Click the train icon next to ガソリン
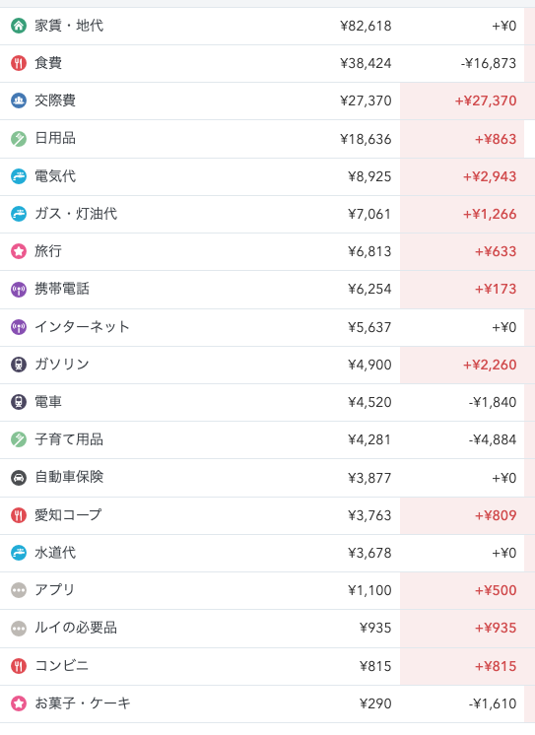The width and height of the screenshot is (535, 735). 19,365
